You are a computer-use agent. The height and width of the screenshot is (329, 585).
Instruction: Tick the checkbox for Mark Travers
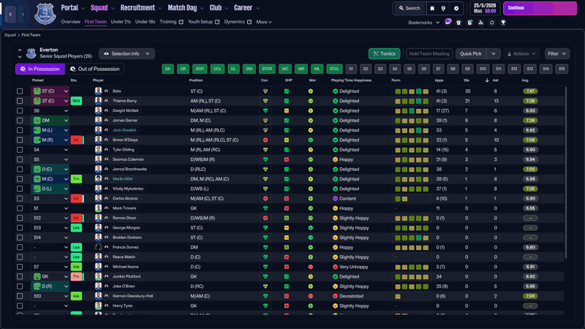pyautogui.click(x=20, y=208)
